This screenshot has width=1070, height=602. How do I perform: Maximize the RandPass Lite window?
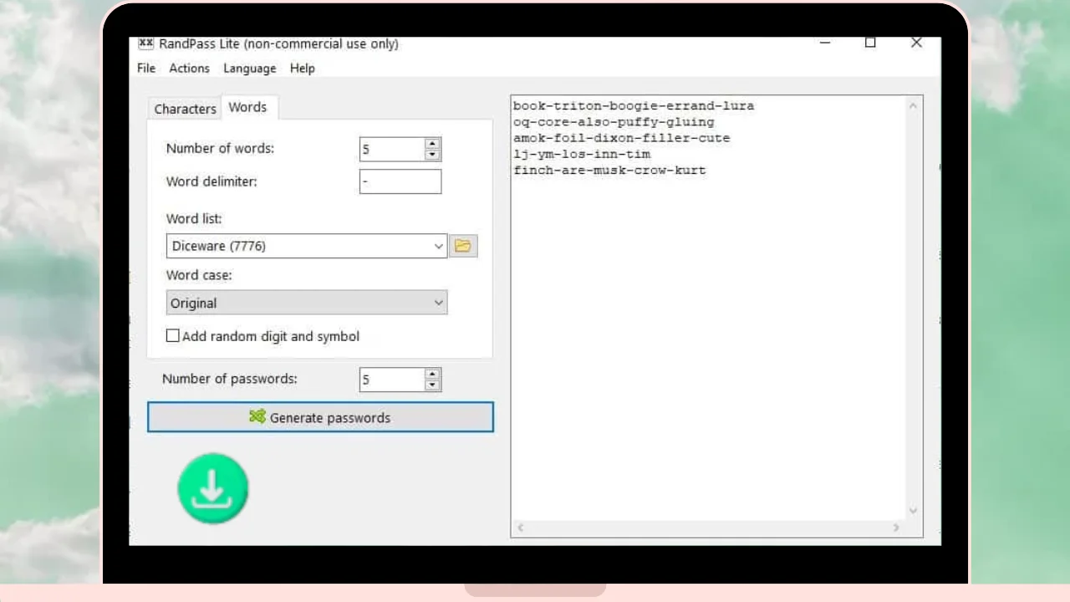coord(870,43)
